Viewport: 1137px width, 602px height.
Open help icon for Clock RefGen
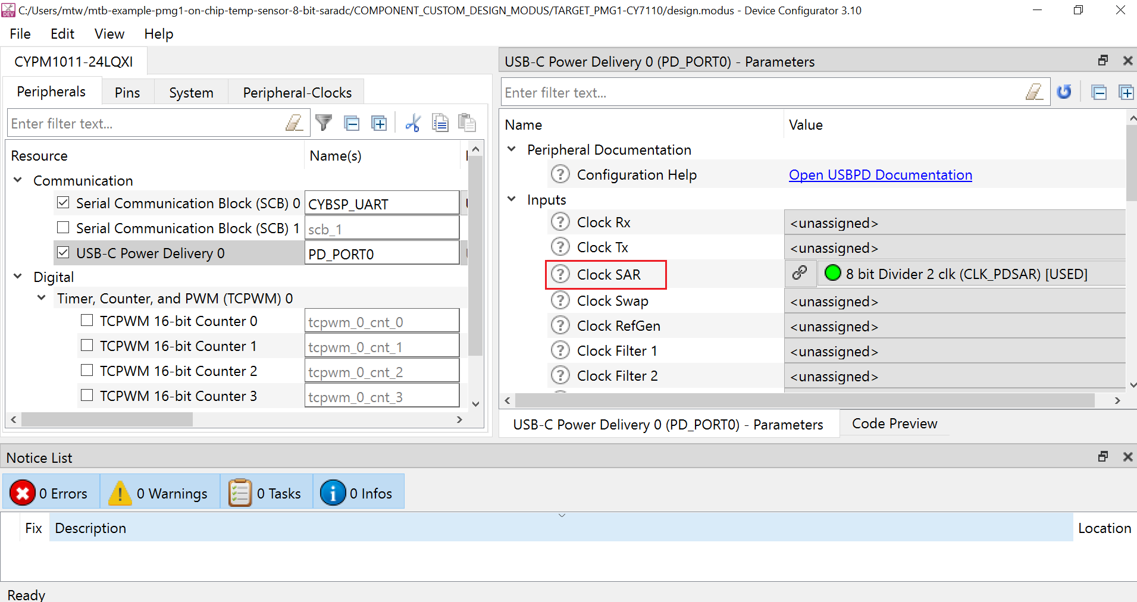pyautogui.click(x=560, y=325)
